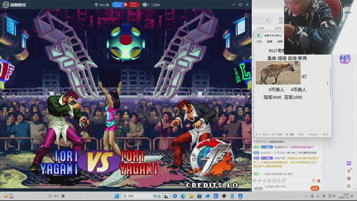Click the edit-share icon in right sidebar
The height and width of the screenshot is (201, 357).
349,186
